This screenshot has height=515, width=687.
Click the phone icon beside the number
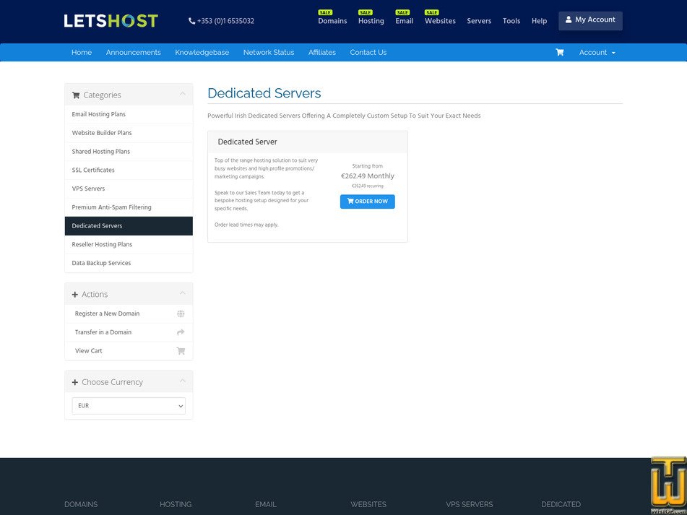pos(191,21)
